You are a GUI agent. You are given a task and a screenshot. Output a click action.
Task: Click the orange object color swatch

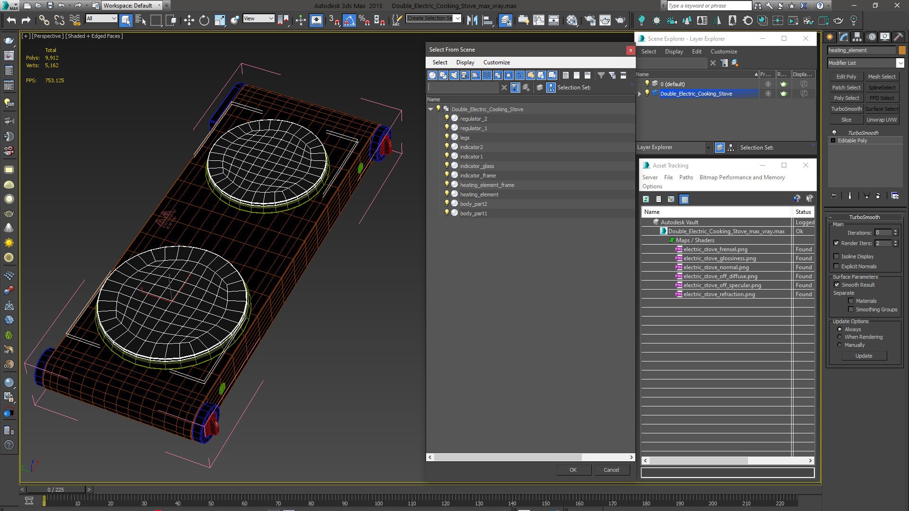tap(901, 50)
